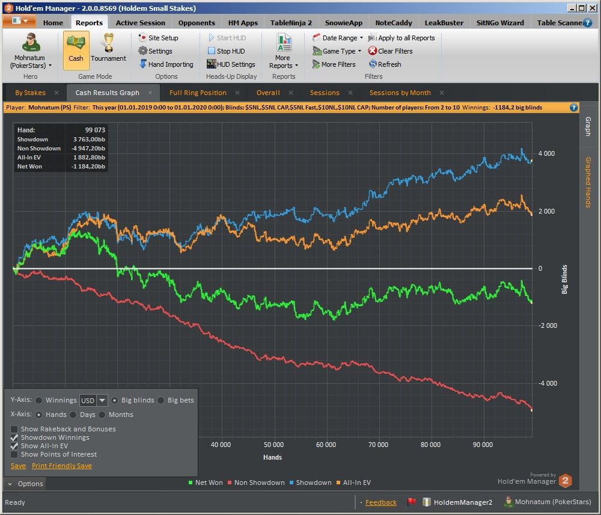Viewport: 601px width, 515px height.
Task: Click Hold'em Manager 2 logo badge
Action: pos(566,481)
